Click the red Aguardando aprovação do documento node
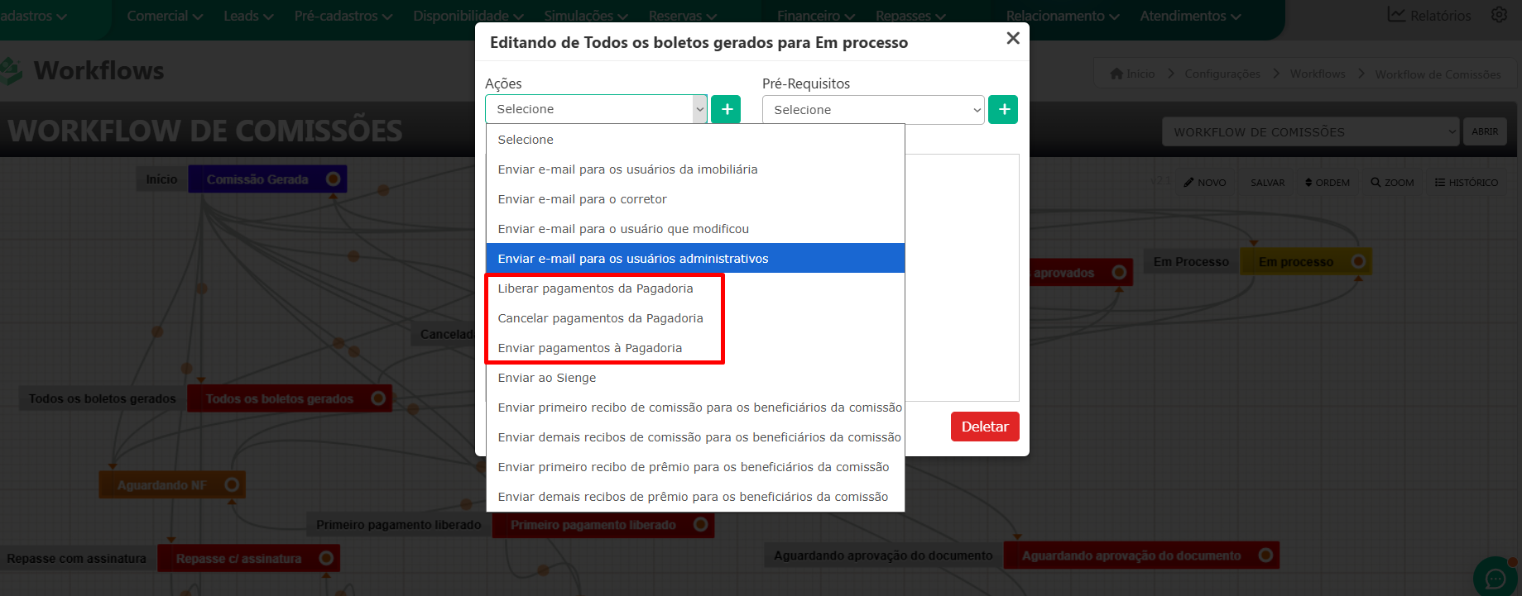 point(1141,555)
